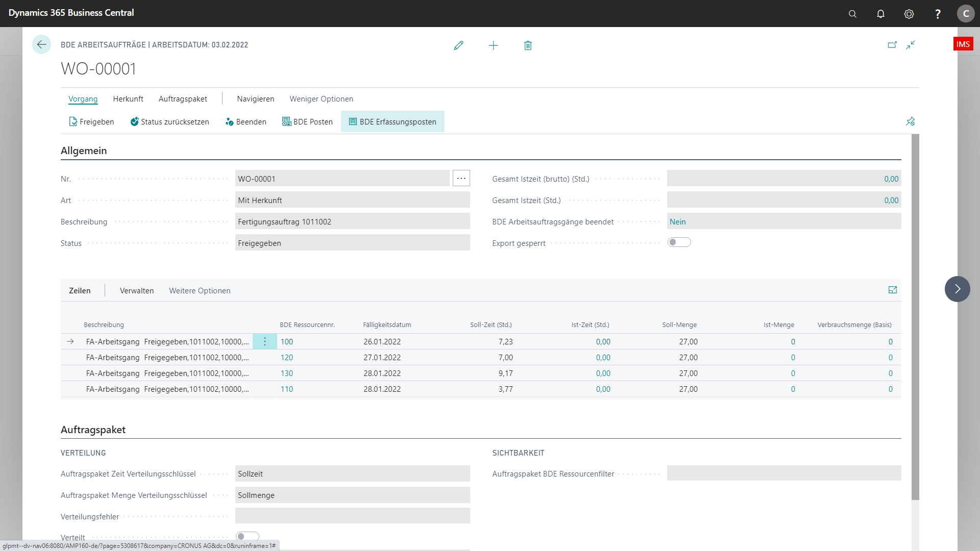Click the back arrow button
Image resolution: width=980 pixels, height=551 pixels.
pyautogui.click(x=41, y=45)
